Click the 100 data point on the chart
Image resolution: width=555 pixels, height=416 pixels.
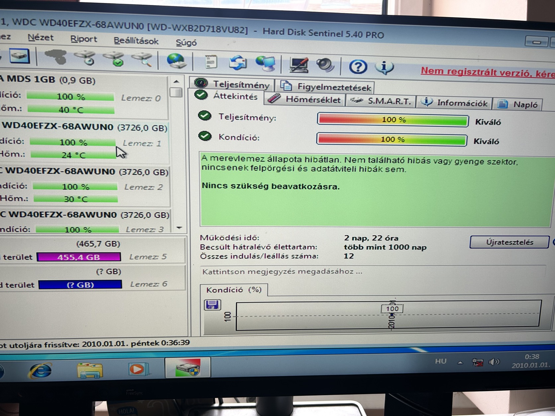coord(392,309)
